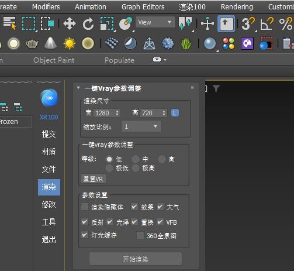Click the blue spiky particle icon
Screen dimensions: 294x271
(x=168, y=43)
